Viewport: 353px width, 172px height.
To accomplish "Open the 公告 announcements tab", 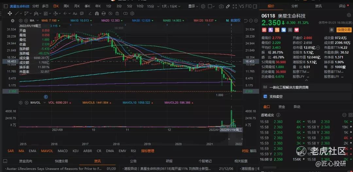I will click(133, 161).
